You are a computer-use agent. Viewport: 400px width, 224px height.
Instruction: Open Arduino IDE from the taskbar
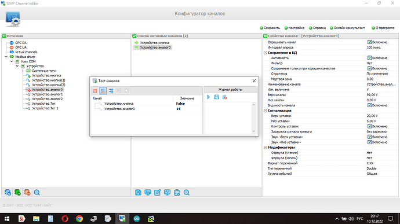(136, 219)
